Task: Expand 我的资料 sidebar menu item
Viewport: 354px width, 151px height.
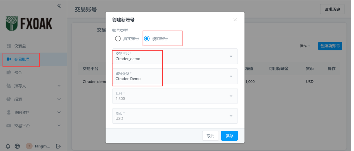Action: 33,112
